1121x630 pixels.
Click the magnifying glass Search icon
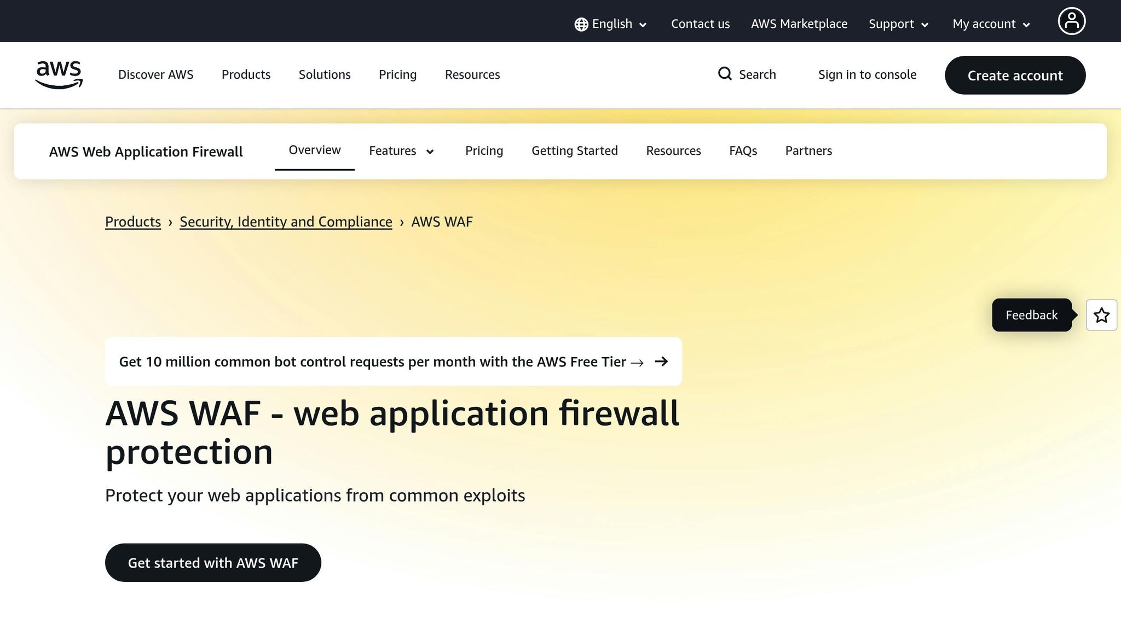725,74
